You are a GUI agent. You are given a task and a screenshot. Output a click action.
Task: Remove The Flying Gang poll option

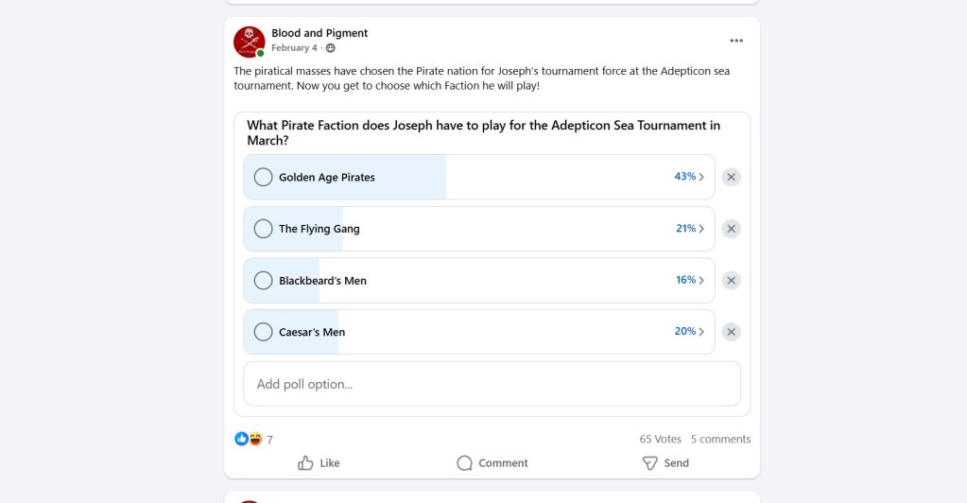731,229
